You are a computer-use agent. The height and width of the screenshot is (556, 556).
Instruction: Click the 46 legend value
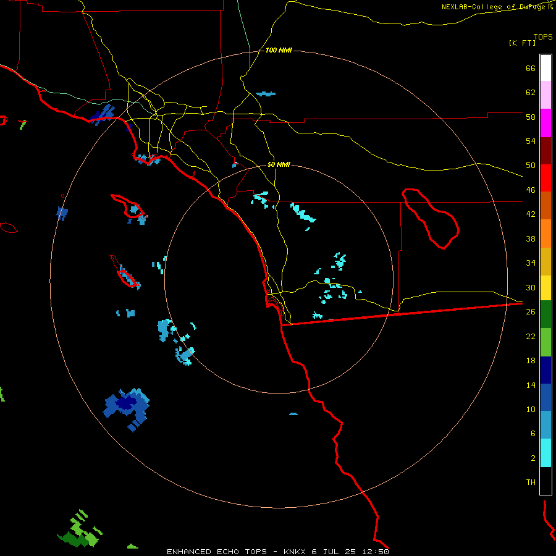coord(531,190)
